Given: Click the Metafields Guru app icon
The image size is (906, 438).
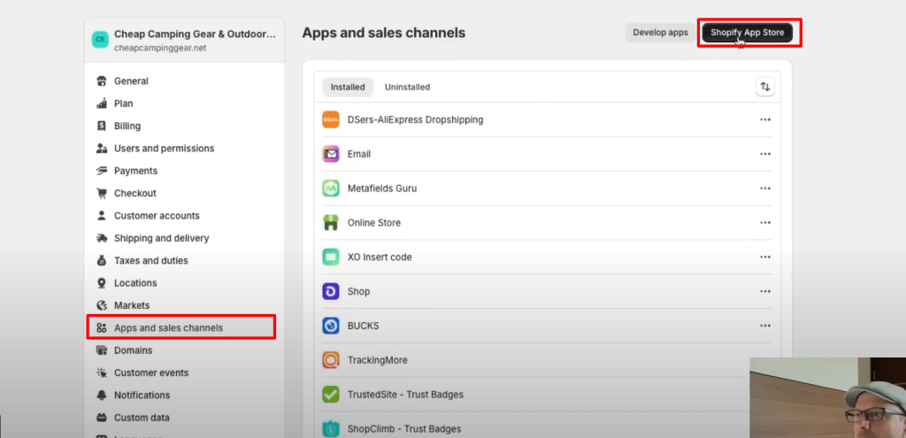Looking at the screenshot, I should (331, 188).
